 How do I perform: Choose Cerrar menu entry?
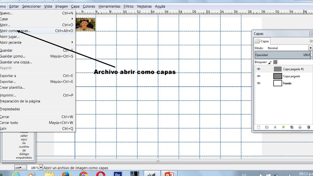pos(37,117)
